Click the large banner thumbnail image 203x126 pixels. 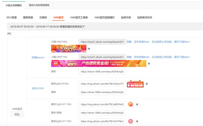(x=69, y=49)
